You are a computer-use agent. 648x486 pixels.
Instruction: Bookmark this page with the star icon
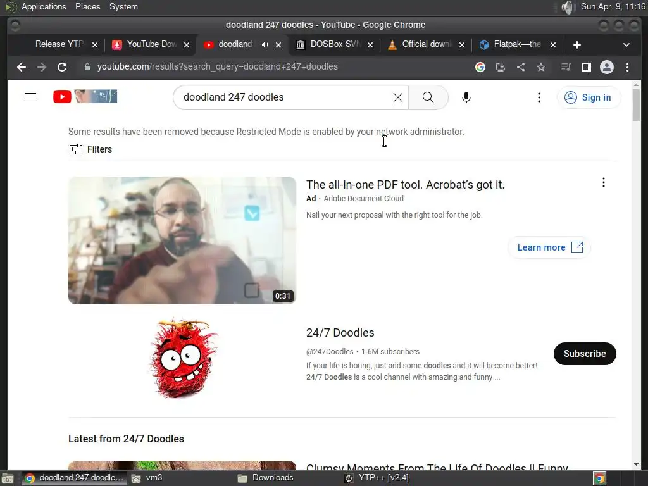pos(541,67)
